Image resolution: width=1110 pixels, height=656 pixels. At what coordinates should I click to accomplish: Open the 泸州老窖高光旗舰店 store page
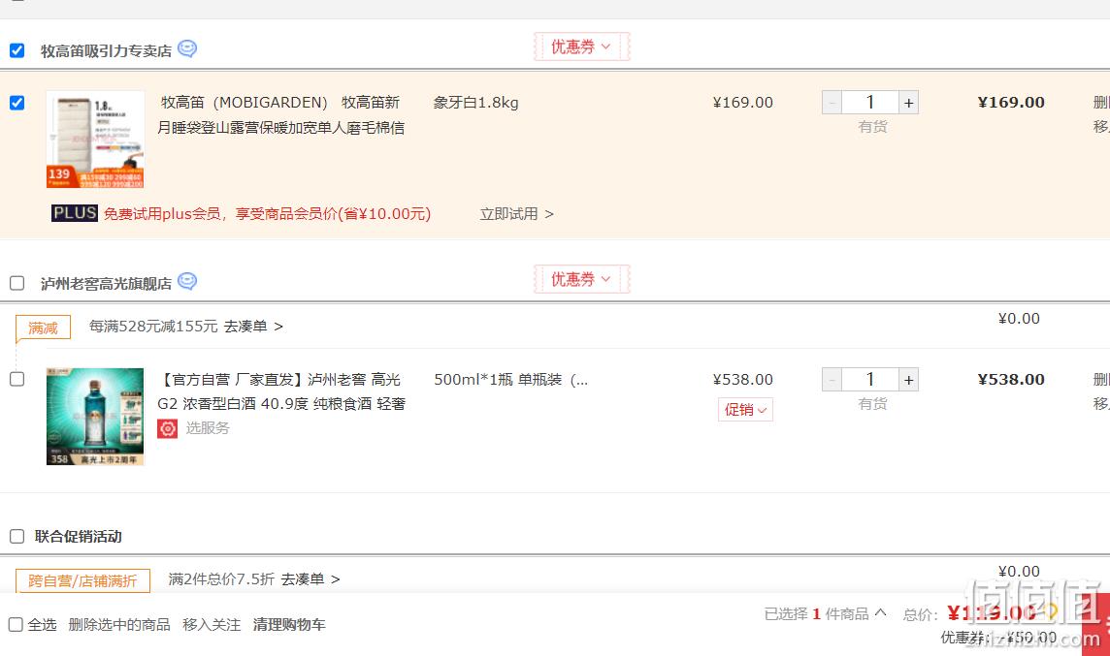coord(106,284)
